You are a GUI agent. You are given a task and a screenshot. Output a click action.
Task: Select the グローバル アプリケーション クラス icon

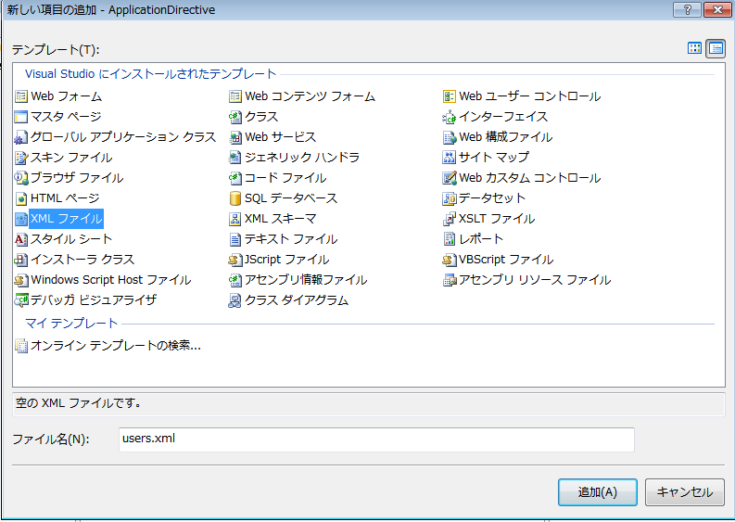pyautogui.click(x=21, y=137)
